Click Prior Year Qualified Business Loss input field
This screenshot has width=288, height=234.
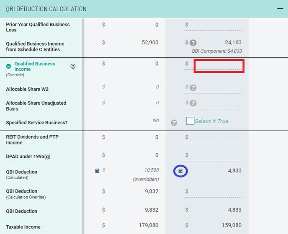click(216, 25)
